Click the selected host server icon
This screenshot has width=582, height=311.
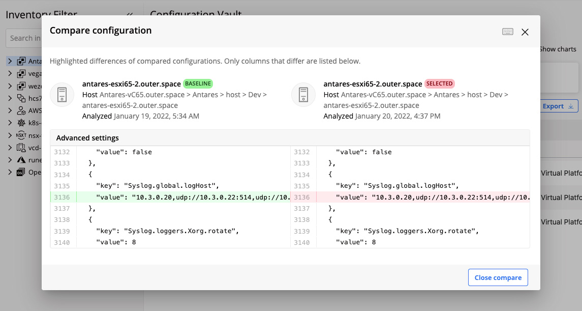[303, 95]
